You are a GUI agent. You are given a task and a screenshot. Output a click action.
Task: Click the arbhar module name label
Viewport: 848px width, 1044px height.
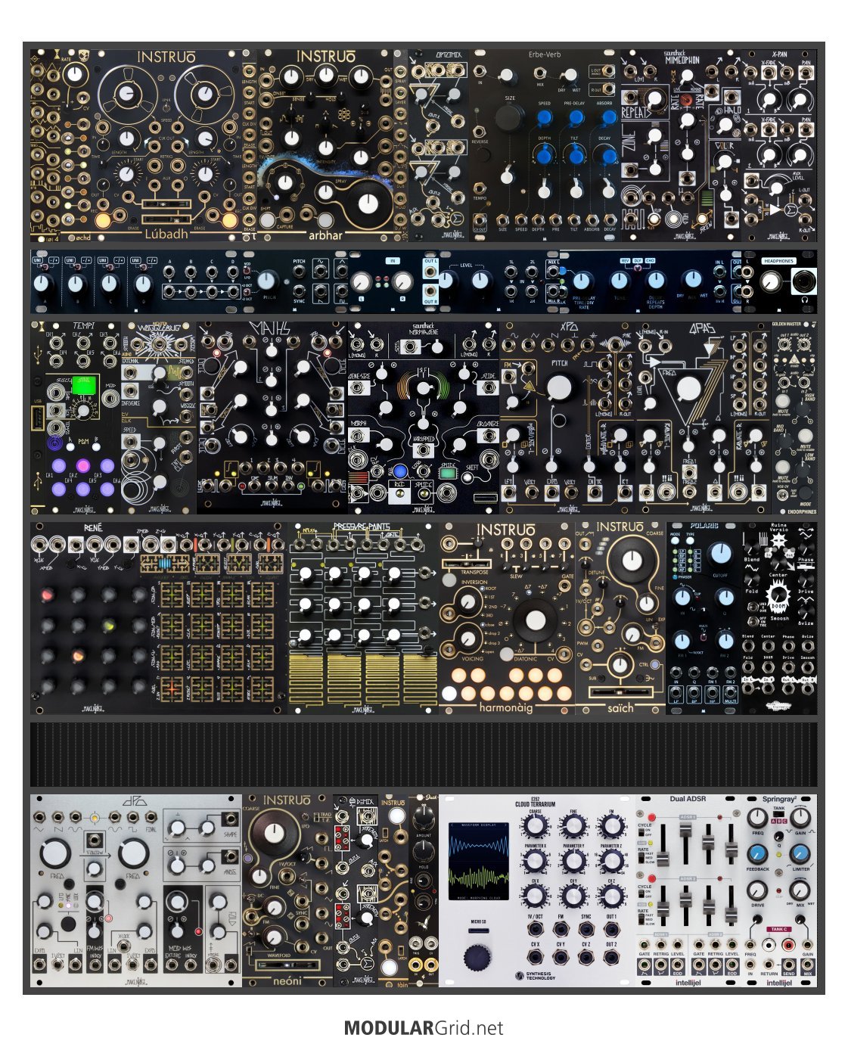click(325, 235)
